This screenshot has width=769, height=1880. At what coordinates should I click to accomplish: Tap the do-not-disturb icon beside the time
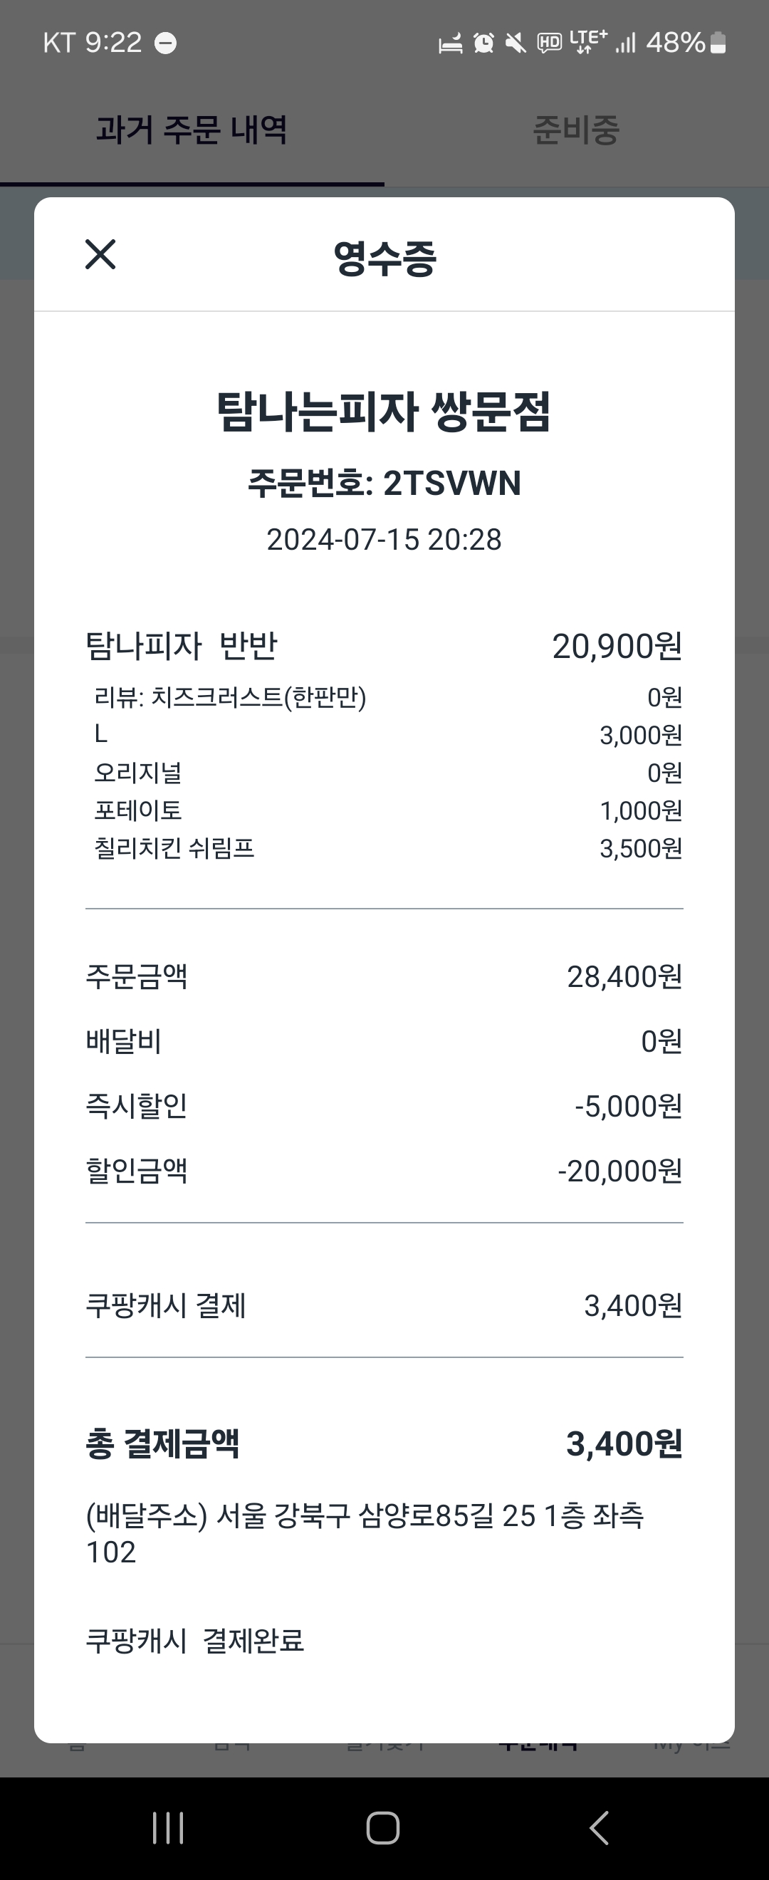pos(166,43)
